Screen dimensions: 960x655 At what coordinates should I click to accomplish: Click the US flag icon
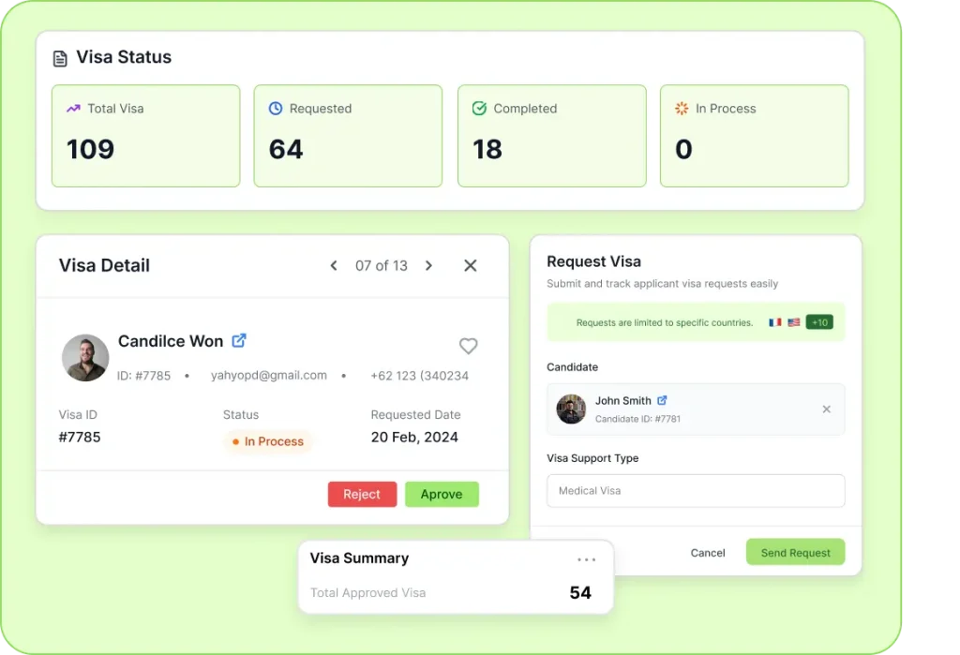(x=793, y=322)
